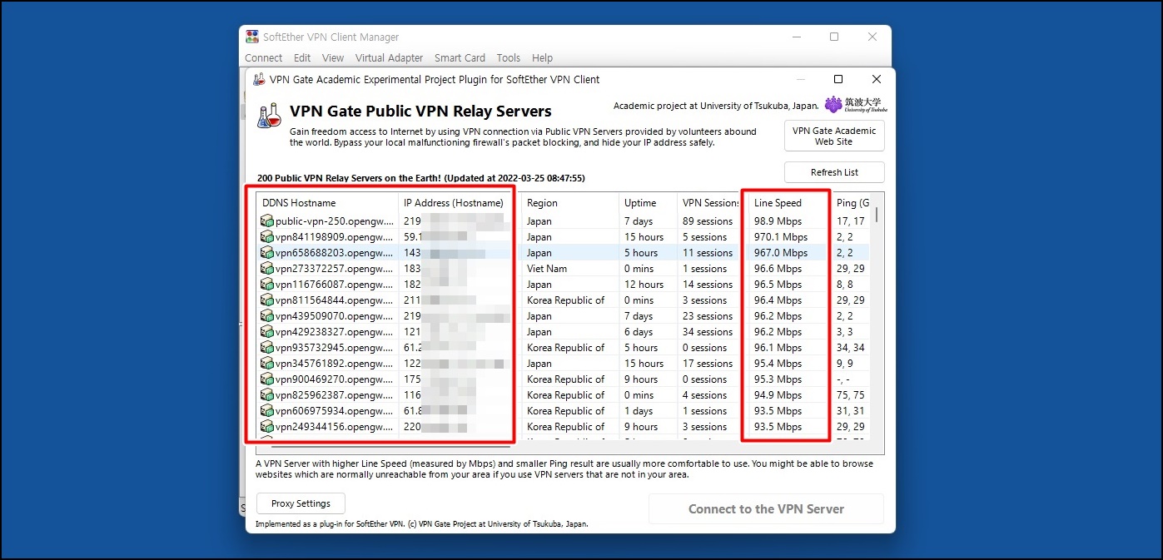Click 17 sessions cell
This screenshot has width=1163, height=560.
(708, 364)
